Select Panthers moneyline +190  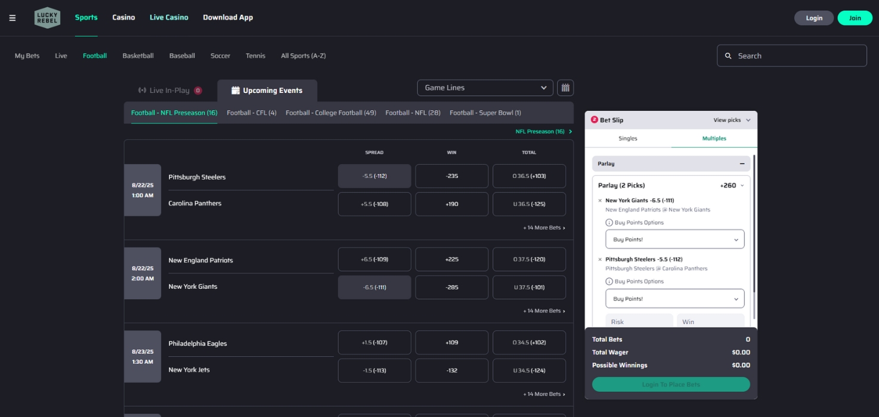point(452,204)
